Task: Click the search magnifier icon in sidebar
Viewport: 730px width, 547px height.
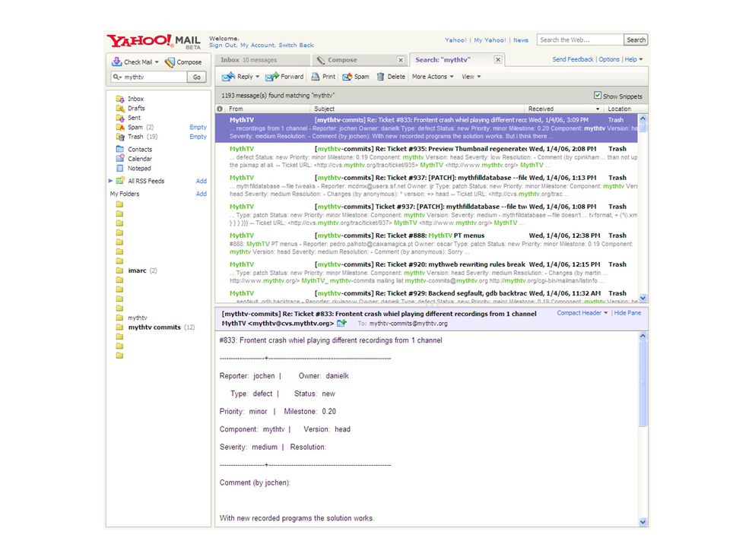Action: coord(116,77)
